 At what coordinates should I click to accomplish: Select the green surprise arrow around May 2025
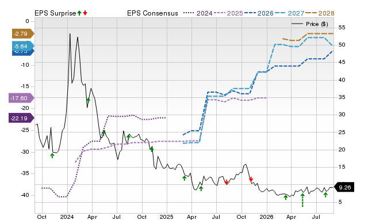tap(201, 188)
